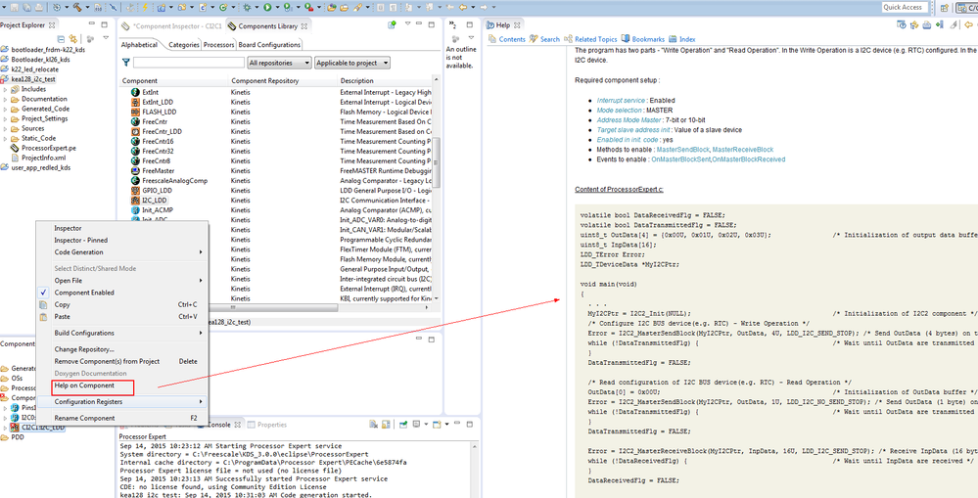Open the All repositories dropdown
The height and width of the screenshot is (498, 978).
pyautogui.click(x=279, y=63)
